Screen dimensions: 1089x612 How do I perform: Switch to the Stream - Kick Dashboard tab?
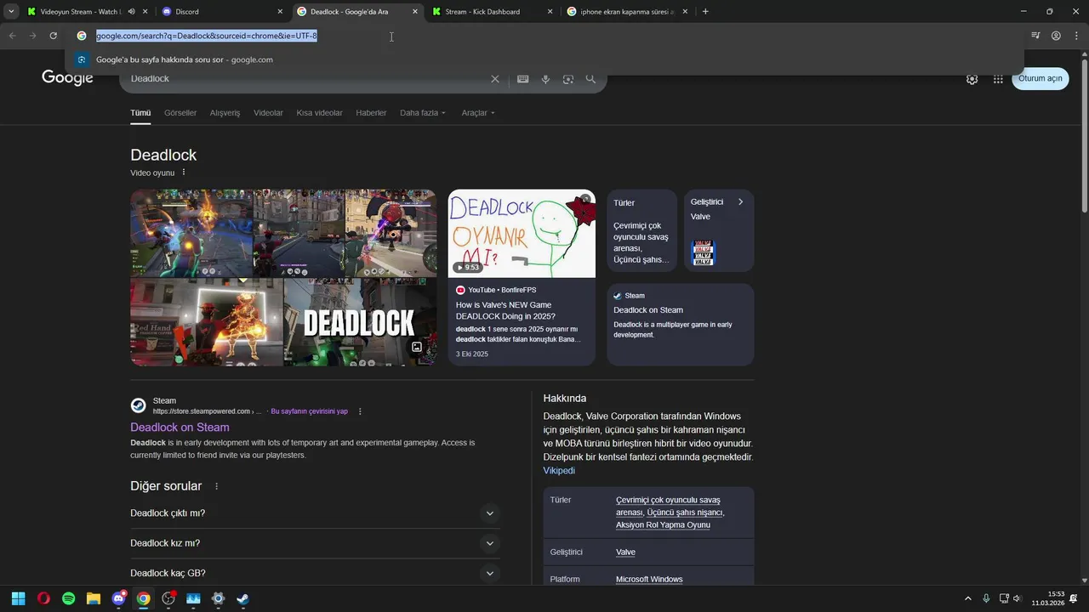492,12
